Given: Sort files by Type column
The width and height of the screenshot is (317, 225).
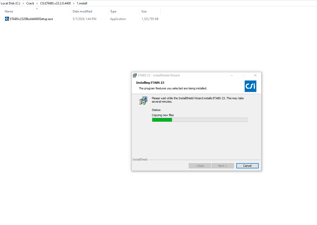Looking at the screenshot, I should coord(113,11).
